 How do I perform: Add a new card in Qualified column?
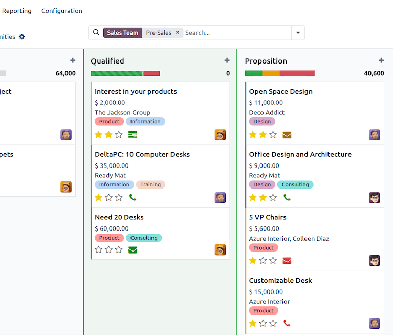coord(227,60)
